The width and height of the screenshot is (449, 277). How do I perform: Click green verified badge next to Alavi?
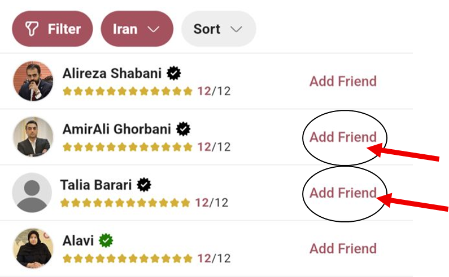(x=106, y=240)
